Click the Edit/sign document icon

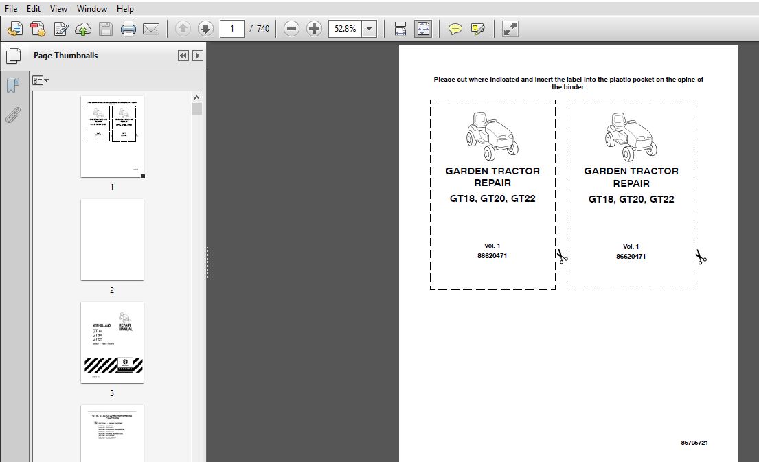(x=60, y=29)
